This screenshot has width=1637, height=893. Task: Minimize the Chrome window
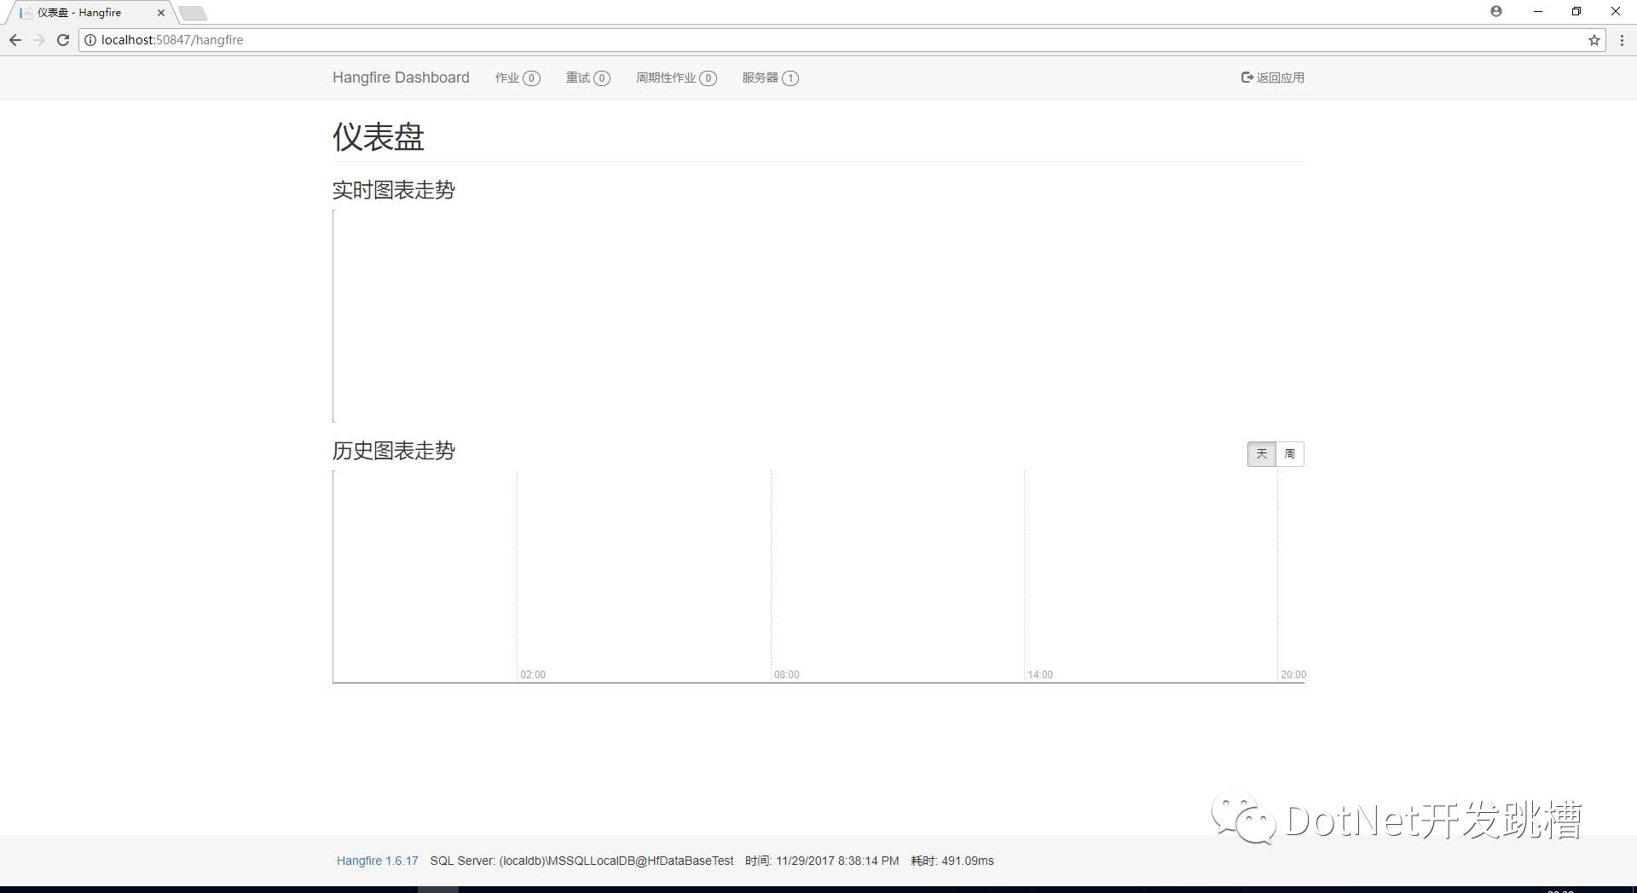pyautogui.click(x=1538, y=11)
